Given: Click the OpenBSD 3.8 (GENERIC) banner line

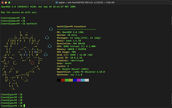Looking at the screenshot, I should click(x=38, y=7).
